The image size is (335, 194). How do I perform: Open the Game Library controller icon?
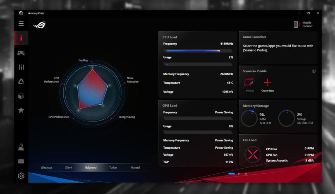pyautogui.click(x=21, y=53)
